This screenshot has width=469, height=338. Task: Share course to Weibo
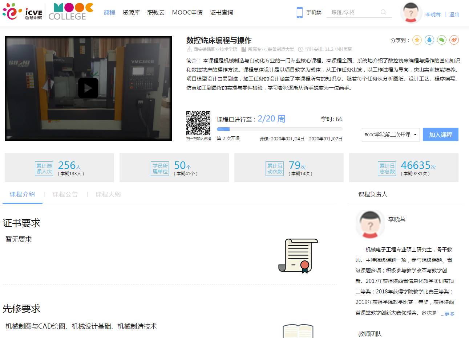(x=454, y=40)
